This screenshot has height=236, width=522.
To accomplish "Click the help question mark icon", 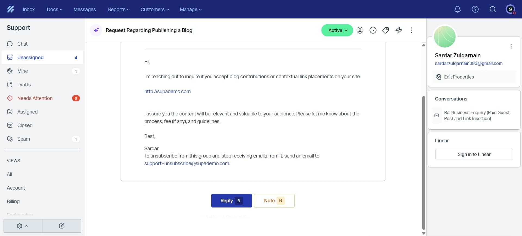I will 475,10.
